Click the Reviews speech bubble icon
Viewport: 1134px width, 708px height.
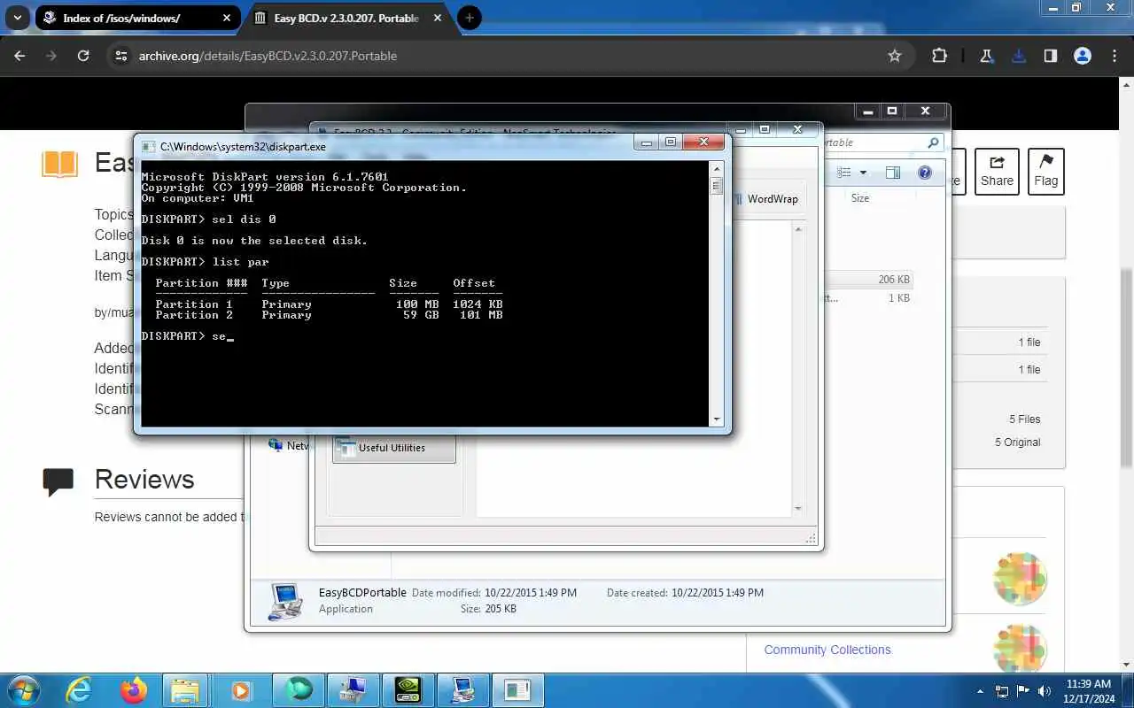(58, 481)
